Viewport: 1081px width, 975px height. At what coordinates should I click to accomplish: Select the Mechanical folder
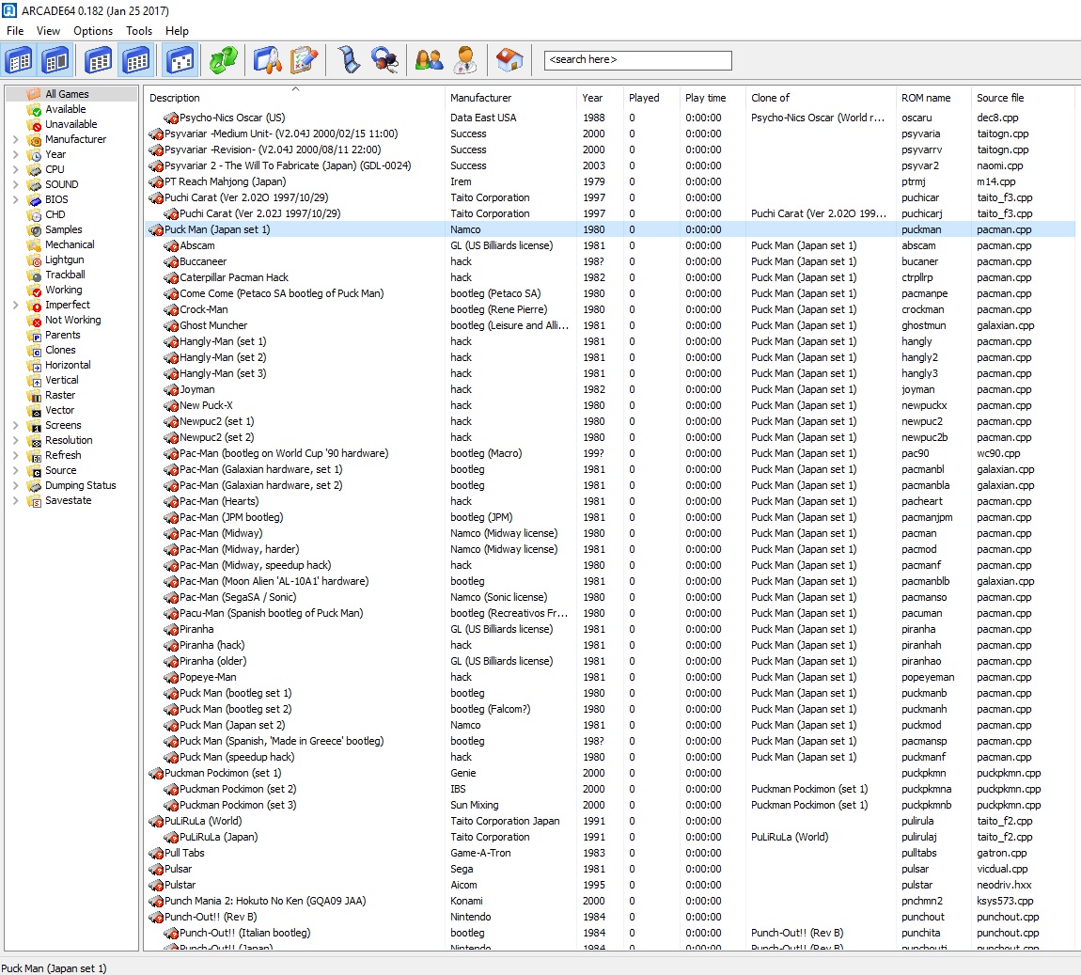(70, 244)
